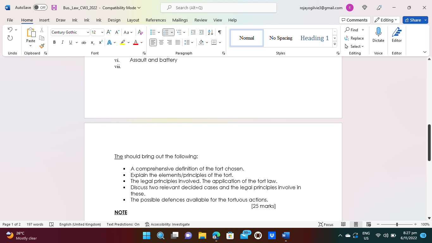Increase zoom using the zoom slider
This screenshot has width=432, height=243.
(x=415, y=224)
